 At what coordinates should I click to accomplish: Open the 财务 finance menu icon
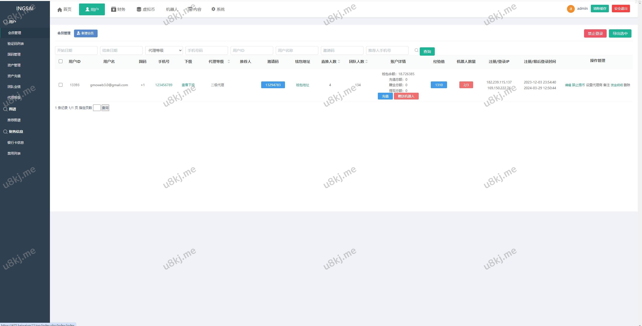coord(113,9)
